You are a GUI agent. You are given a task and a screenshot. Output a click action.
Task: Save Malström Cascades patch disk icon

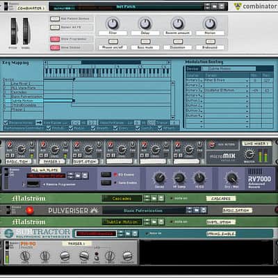(161, 198)
